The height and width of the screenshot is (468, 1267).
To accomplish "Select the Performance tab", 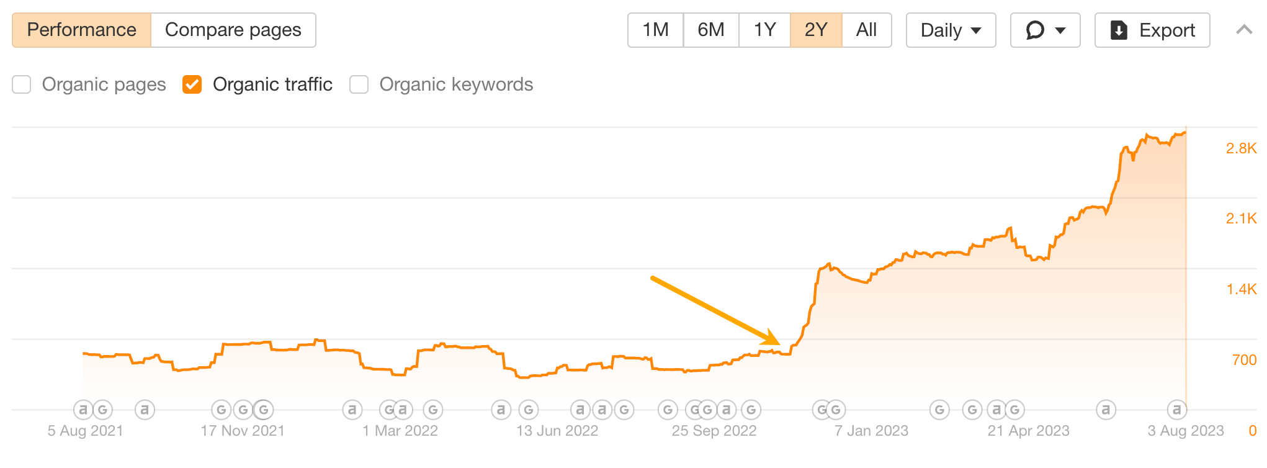I will 81,29.
